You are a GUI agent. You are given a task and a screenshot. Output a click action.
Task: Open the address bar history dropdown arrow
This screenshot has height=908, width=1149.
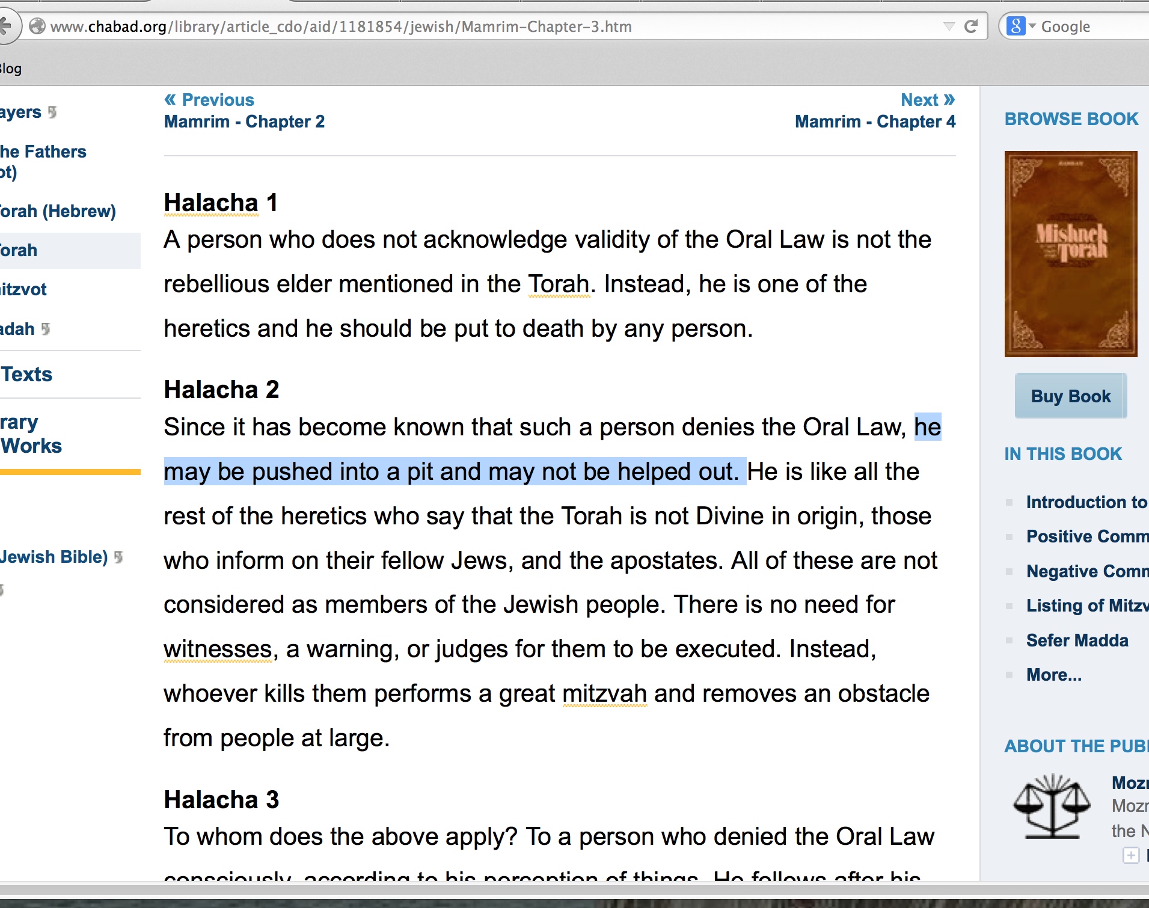(949, 26)
